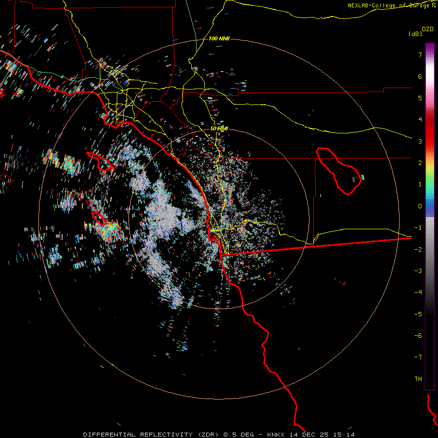438x438 pixels.
Task: Click the -5 value on color scale
Action: (x=418, y=314)
